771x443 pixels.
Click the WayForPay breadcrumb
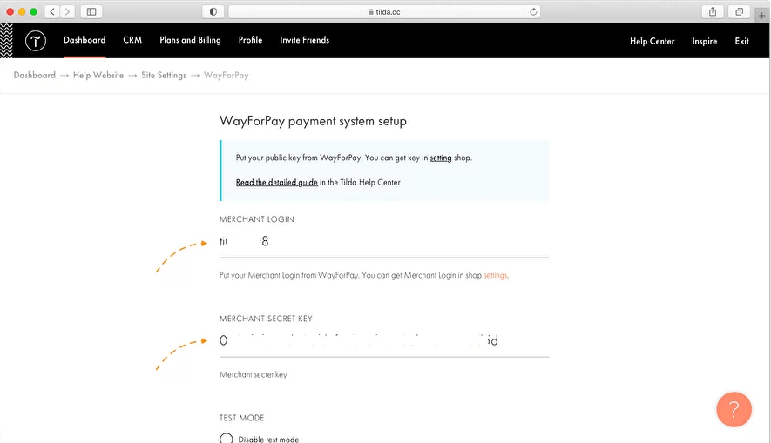(x=227, y=75)
